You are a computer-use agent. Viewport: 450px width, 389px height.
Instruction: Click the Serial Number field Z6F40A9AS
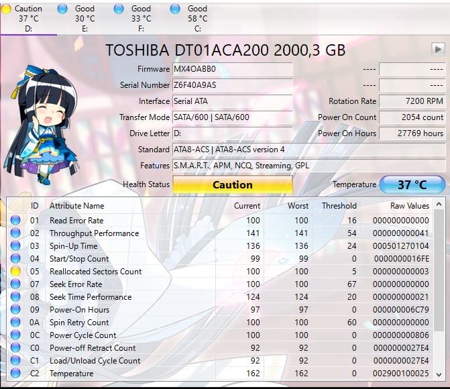pos(233,85)
